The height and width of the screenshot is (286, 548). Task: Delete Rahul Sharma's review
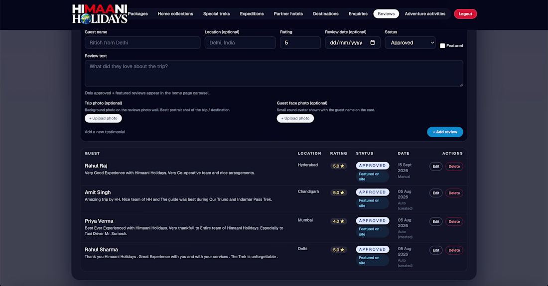[x=454, y=250]
